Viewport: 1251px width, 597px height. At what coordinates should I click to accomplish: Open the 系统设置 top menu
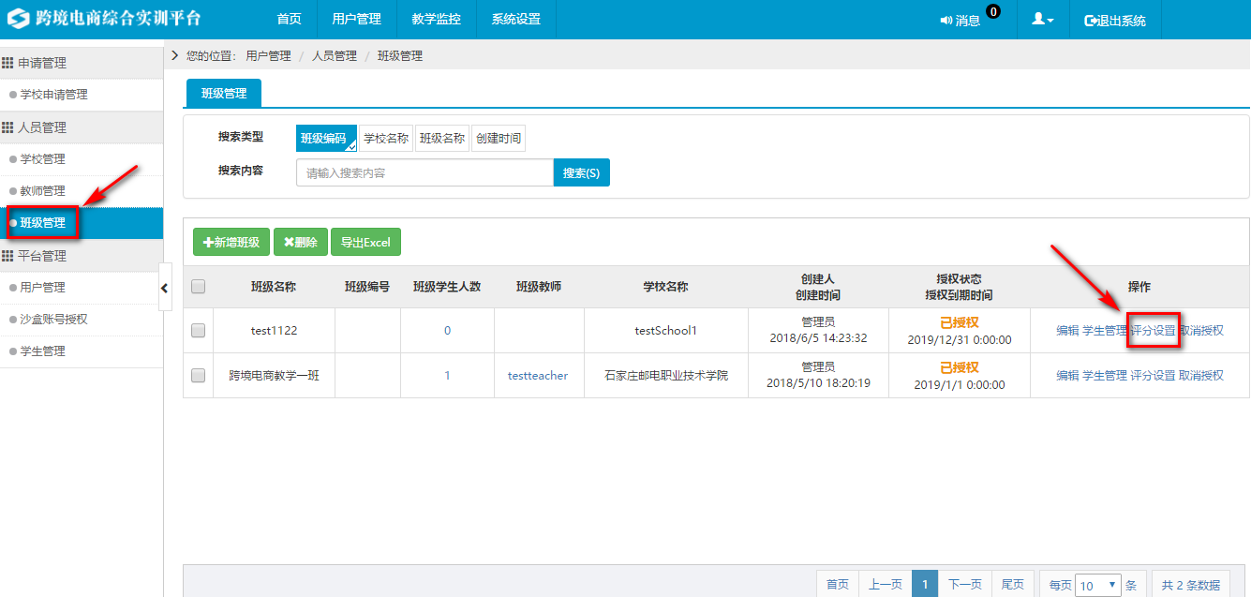coord(515,20)
